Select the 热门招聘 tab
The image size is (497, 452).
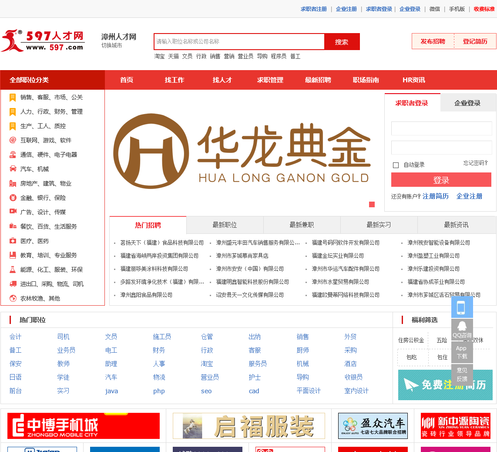148,225
